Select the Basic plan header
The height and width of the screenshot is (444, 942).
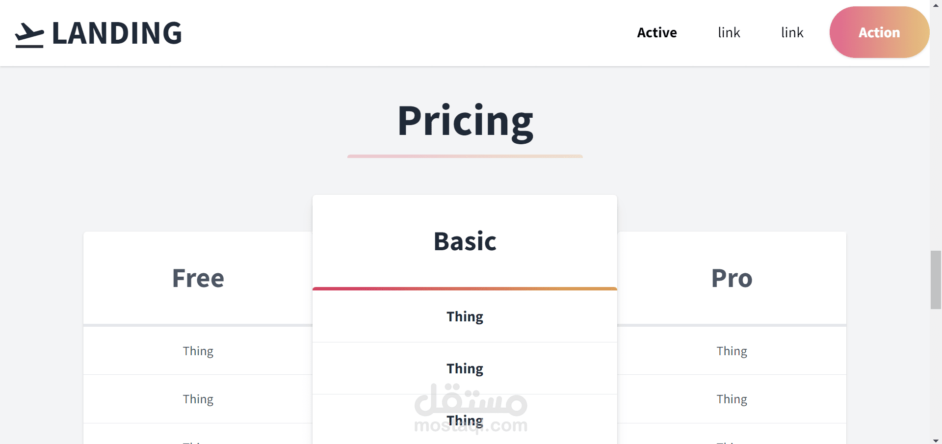tap(465, 241)
